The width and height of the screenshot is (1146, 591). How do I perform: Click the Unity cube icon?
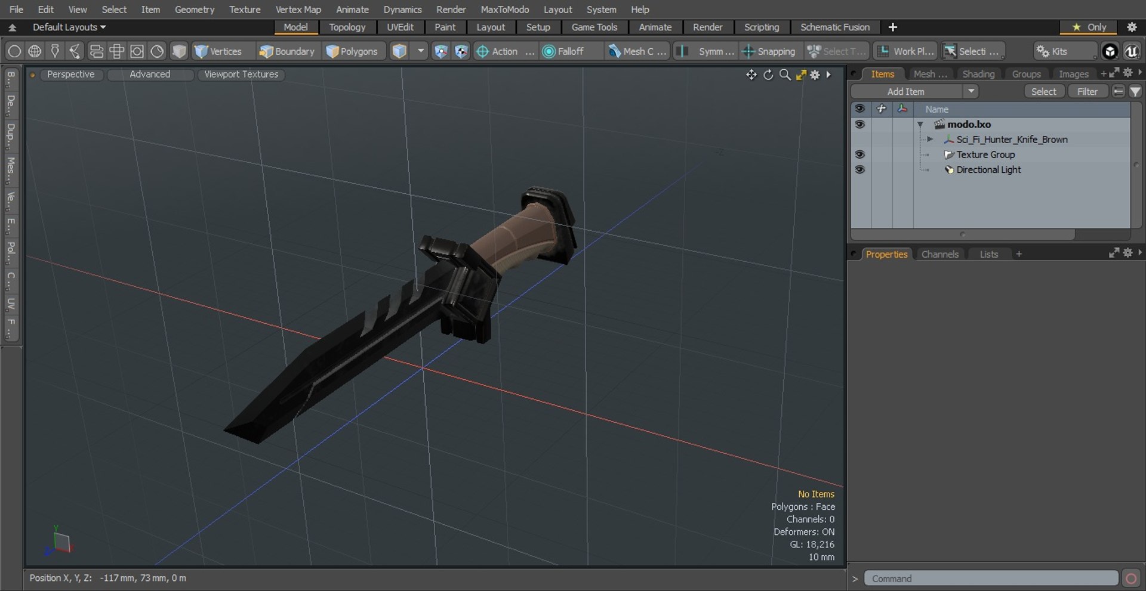click(1110, 51)
